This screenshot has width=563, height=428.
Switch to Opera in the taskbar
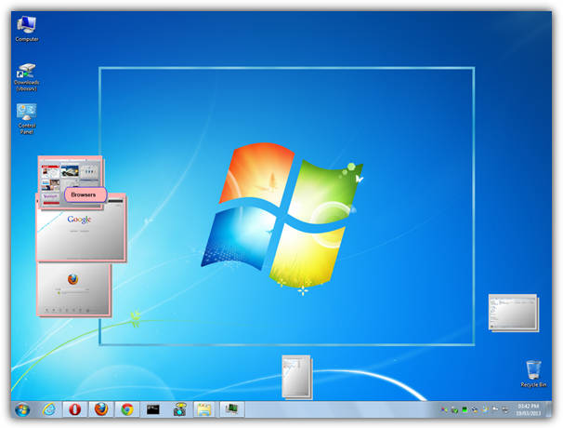75,408
